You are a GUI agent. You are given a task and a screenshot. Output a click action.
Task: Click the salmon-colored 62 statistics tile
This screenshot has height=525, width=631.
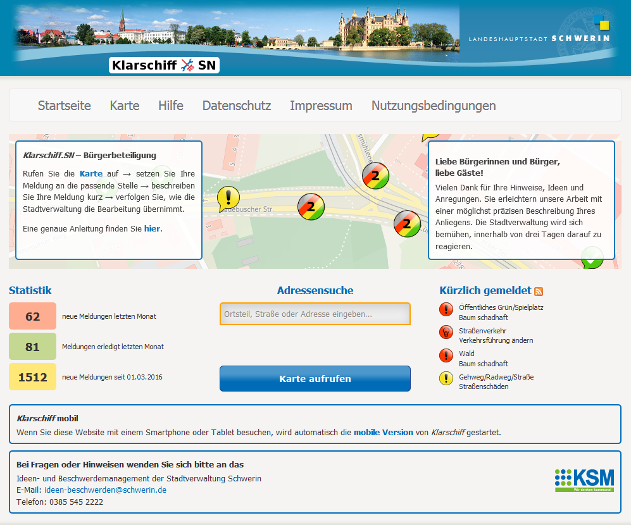[33, 316]
